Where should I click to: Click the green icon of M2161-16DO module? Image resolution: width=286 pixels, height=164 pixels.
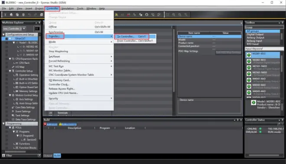point(249,68)
